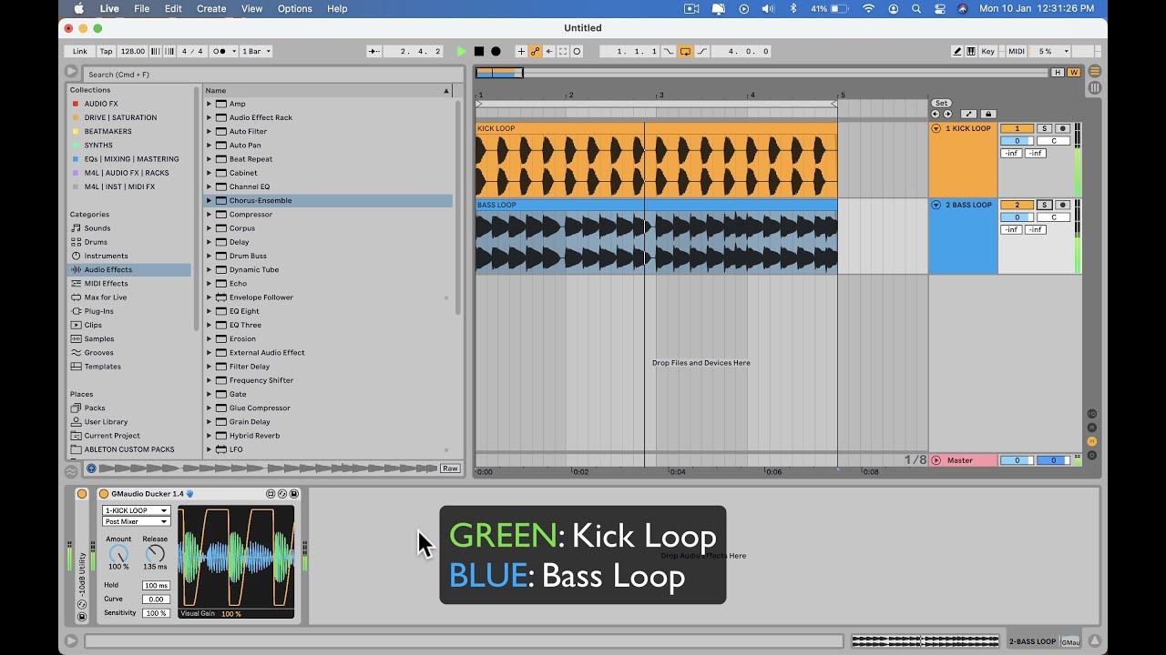The image size is (1166, 655).
Task: Click the browser Search field
Action: point(275,75)
